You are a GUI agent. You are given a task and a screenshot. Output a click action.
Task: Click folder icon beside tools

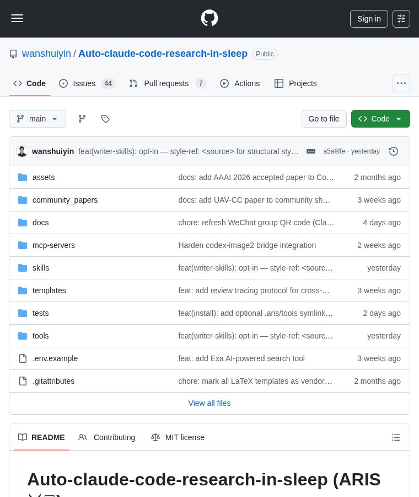click(23, 336)
